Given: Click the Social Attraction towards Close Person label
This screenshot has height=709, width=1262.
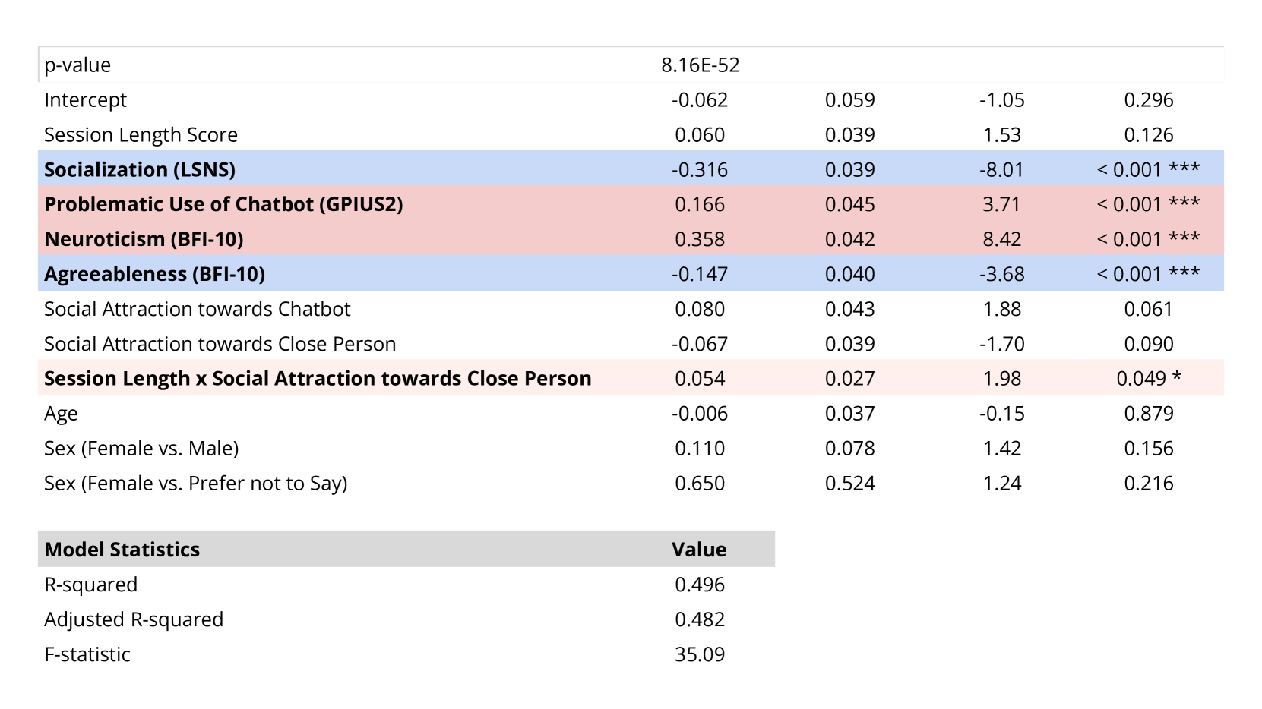Looking at the screenshot, I should tap(220, 344).
